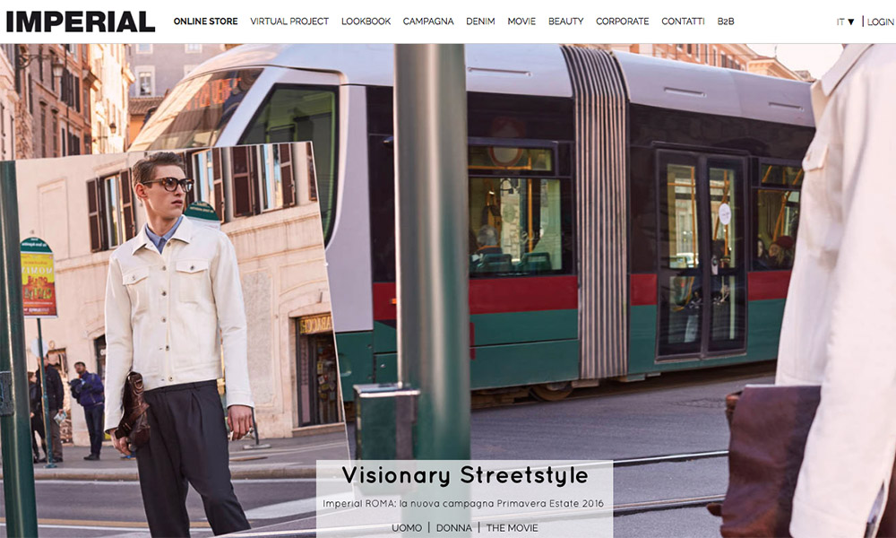896x538 pixels.
Task: Open the ONLINE STORE menu item
Action: [x=206, y=22]
